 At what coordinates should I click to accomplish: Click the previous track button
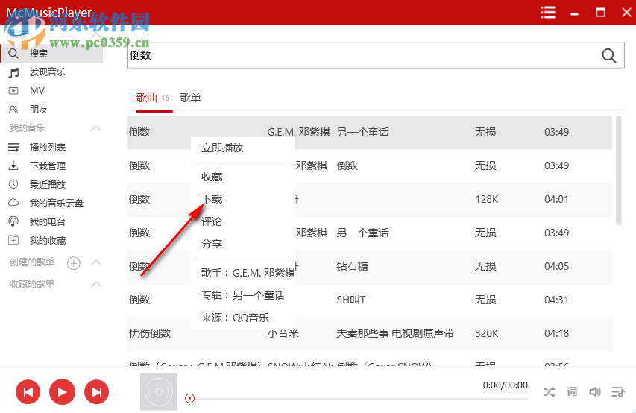[28, 392]
